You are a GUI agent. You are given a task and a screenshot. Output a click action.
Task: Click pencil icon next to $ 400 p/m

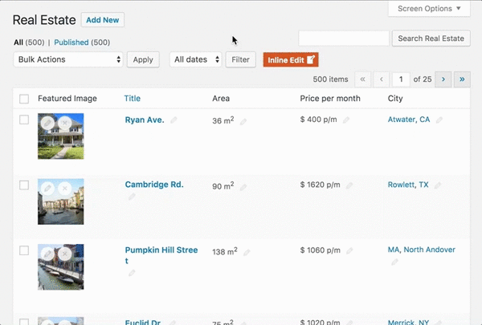point(346,120)
